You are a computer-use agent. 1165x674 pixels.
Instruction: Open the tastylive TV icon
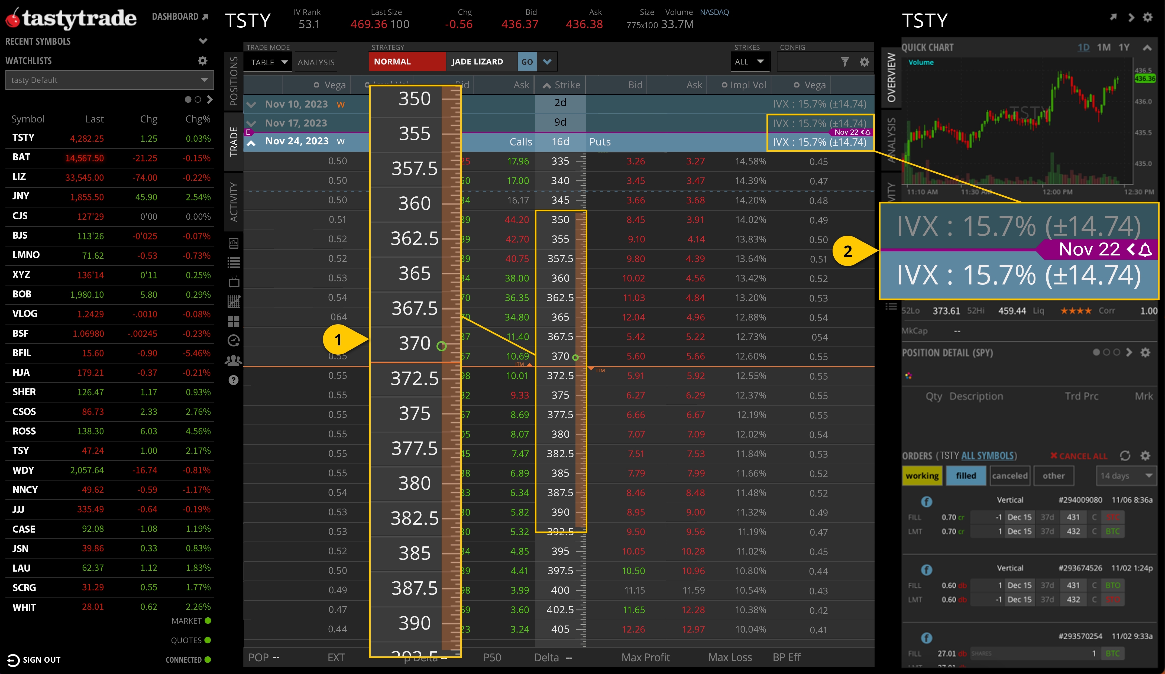pyautogui.click(x=234, y=281)
